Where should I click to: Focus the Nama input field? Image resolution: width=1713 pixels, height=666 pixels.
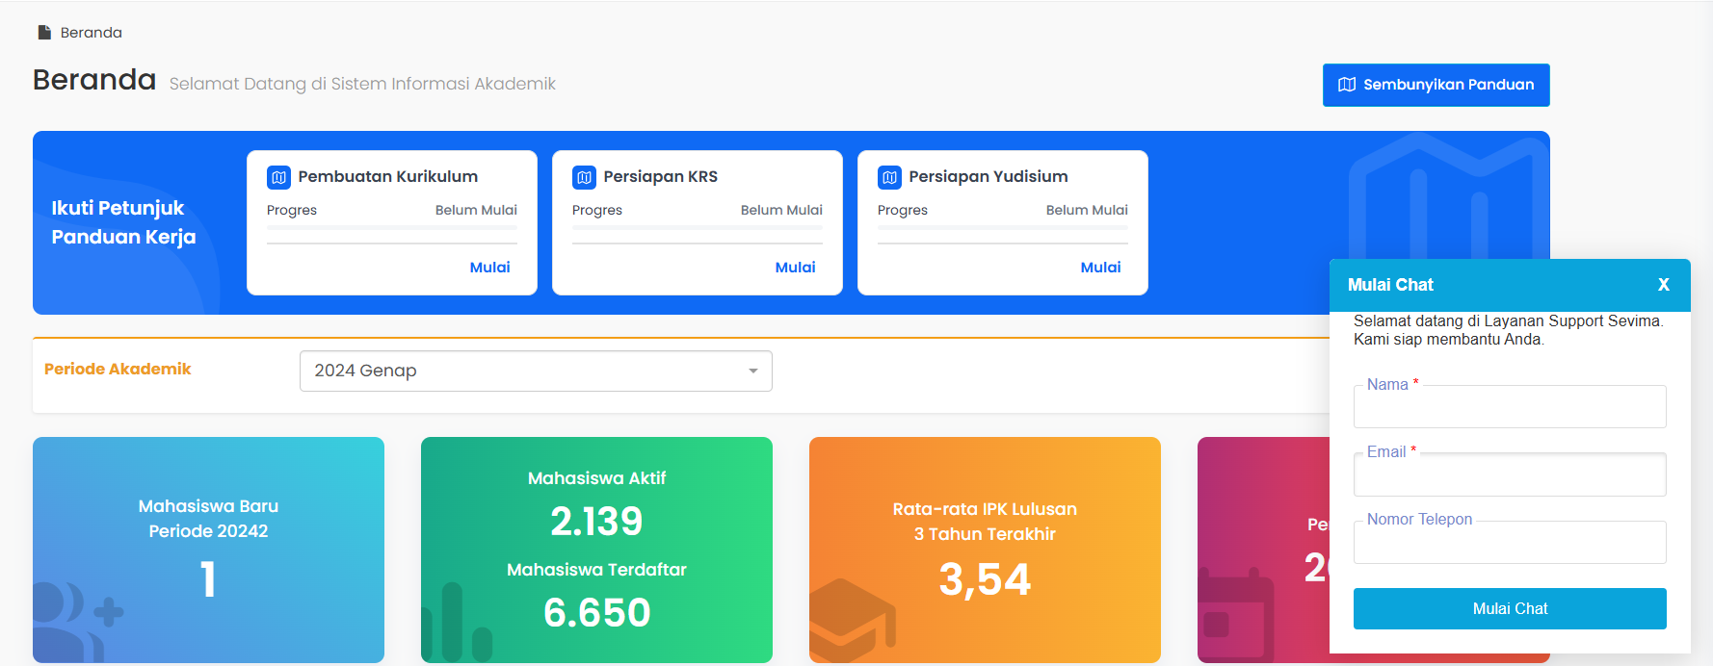1509,408
